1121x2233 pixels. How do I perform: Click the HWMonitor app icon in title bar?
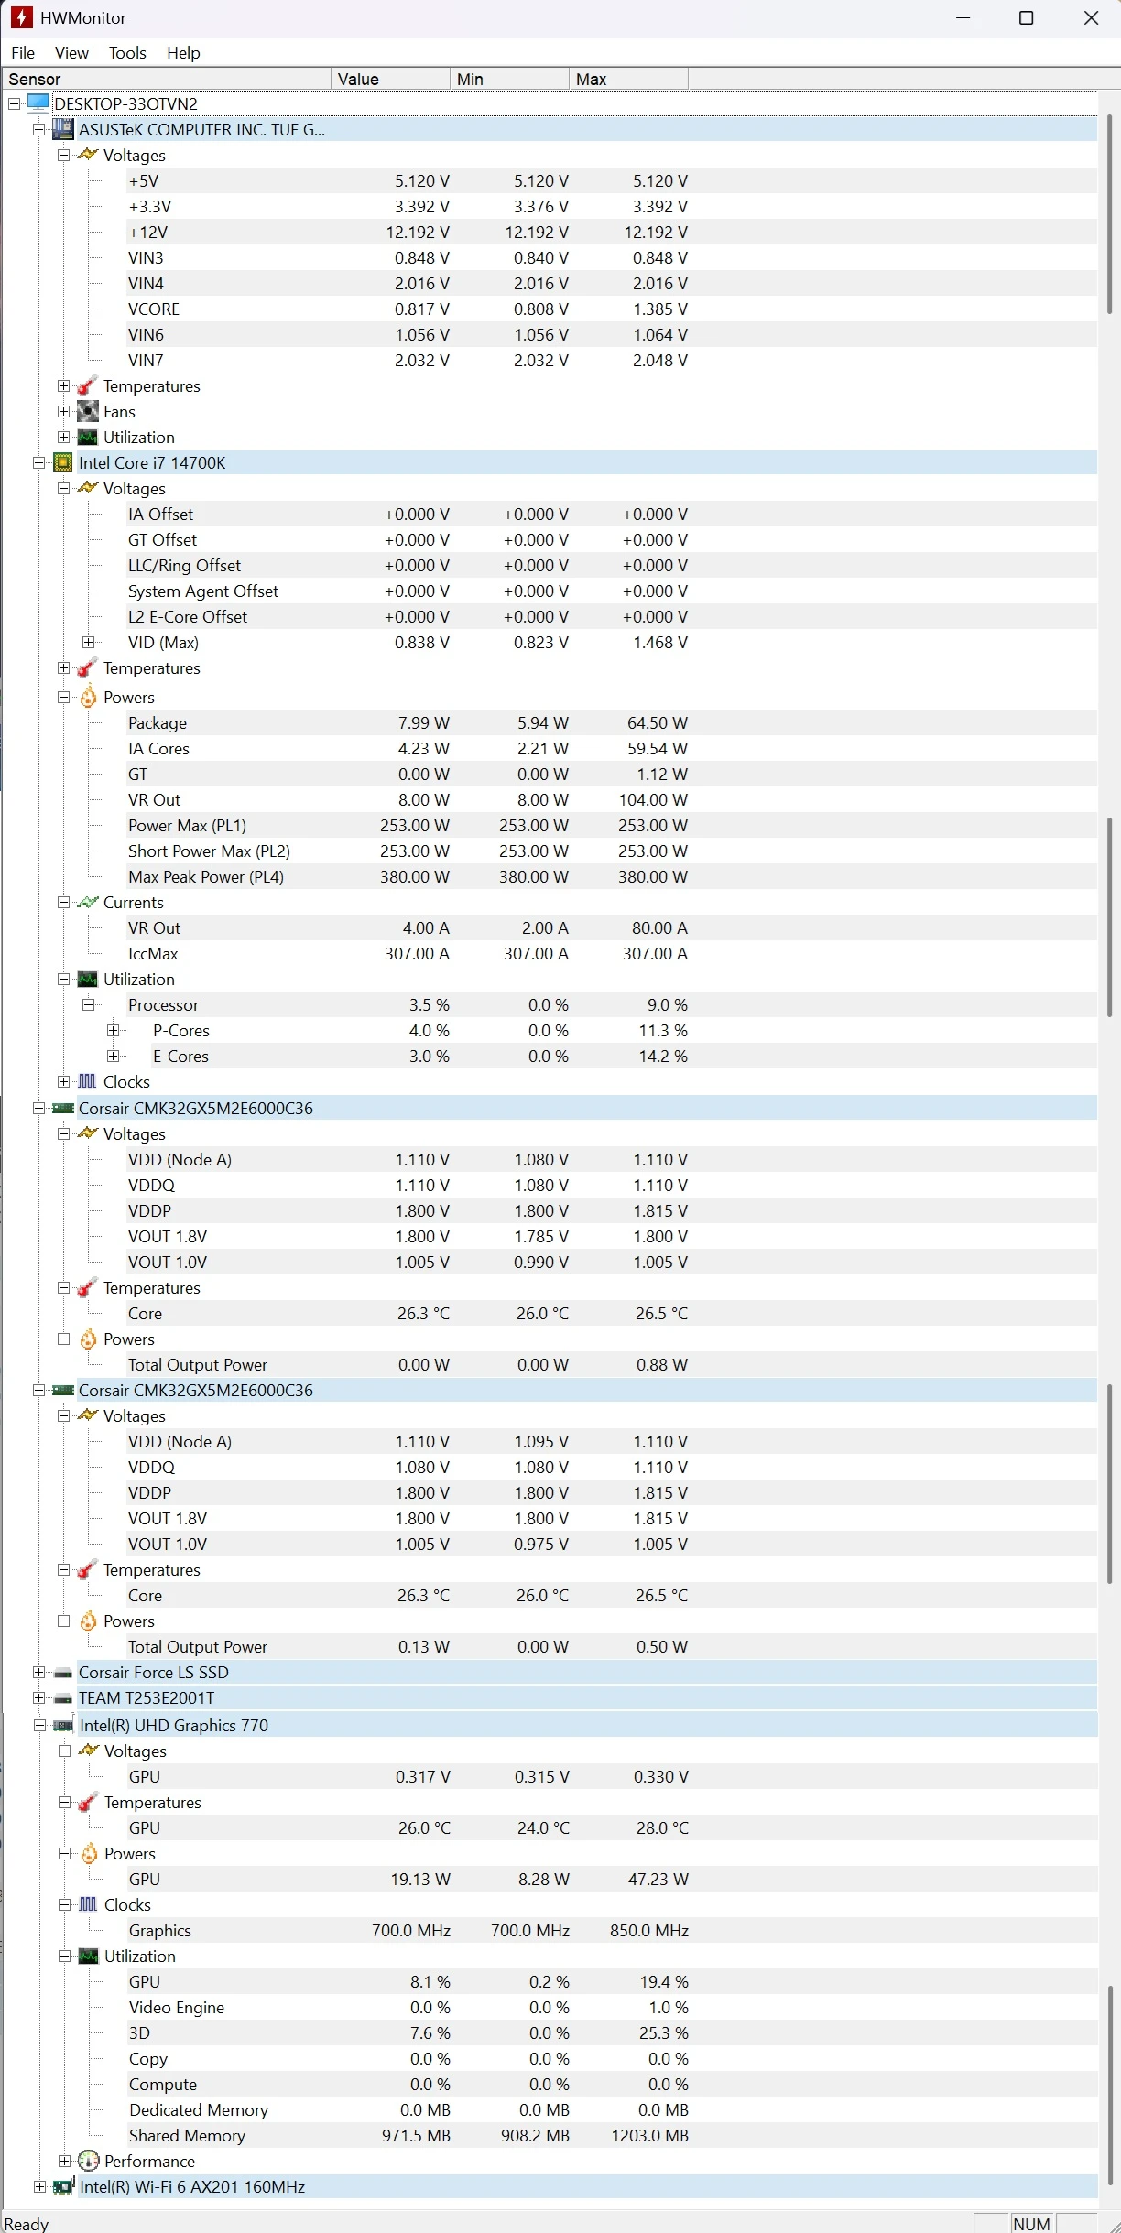21,17
